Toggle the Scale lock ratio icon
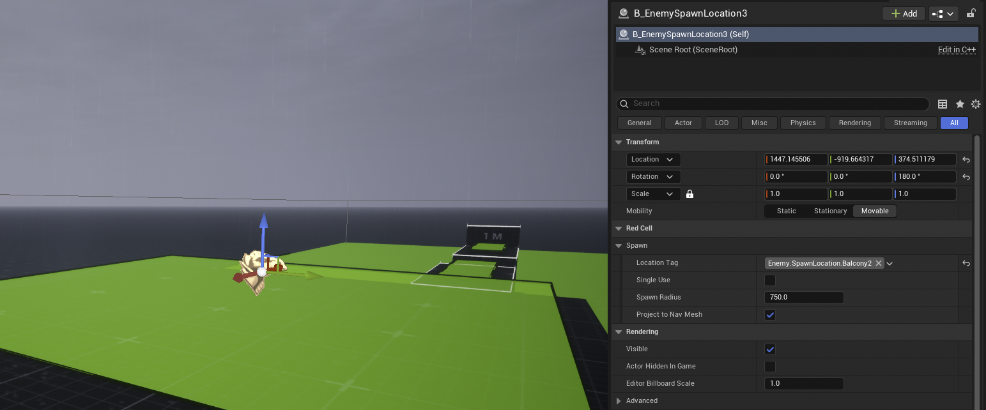986x410 pixels. click(689, 194)
